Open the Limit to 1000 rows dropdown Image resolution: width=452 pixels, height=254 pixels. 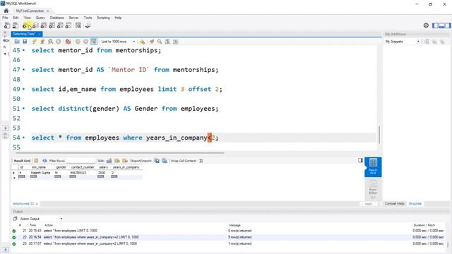pyautogui.click(x=118, y=42)
